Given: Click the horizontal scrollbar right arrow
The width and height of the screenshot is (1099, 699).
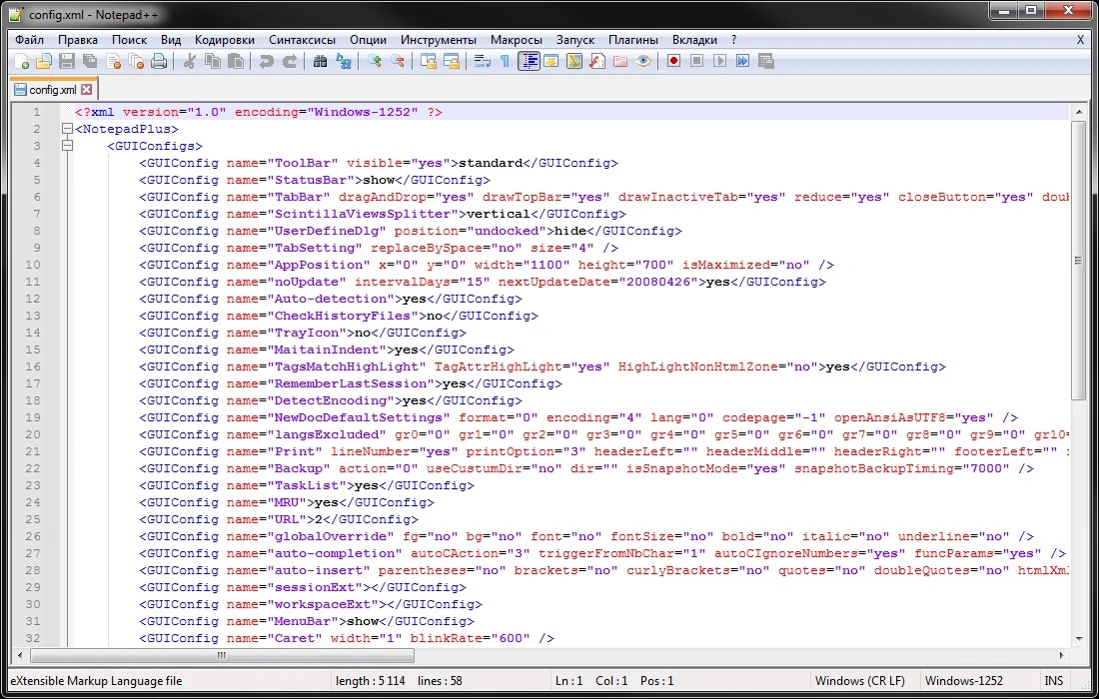Looking at the screenshot, I should (1060, 656).
